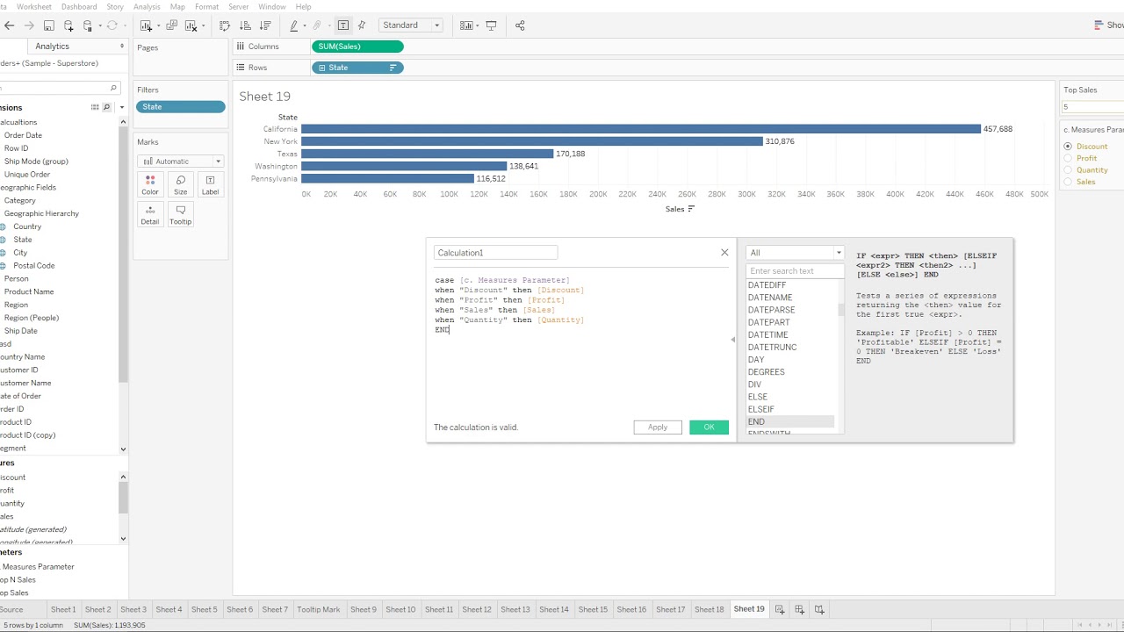1124x632 pixels.
Task: Click the Fix axes pin icon
Action: tap(362, 25)
